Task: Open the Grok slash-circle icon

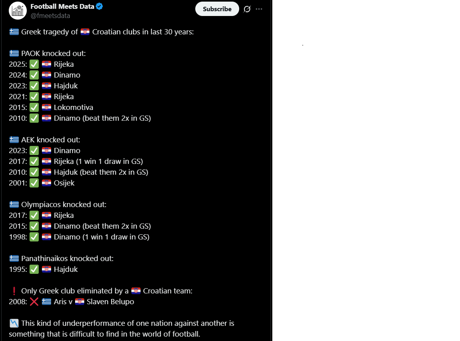Action: coord(247,9)
